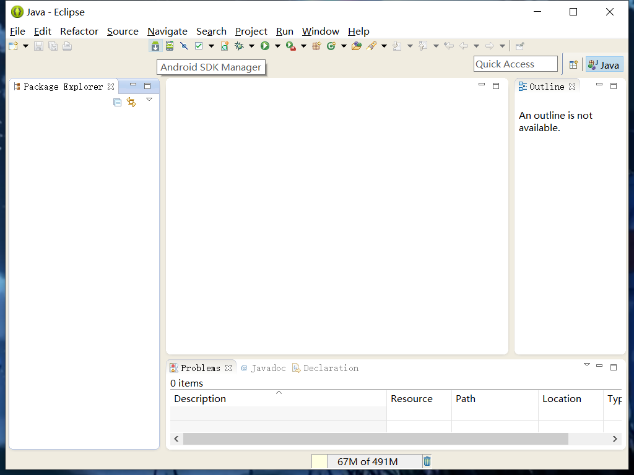Open the Project menu
The height and width of the screenshot is (475, 634).
coord(251,31)
